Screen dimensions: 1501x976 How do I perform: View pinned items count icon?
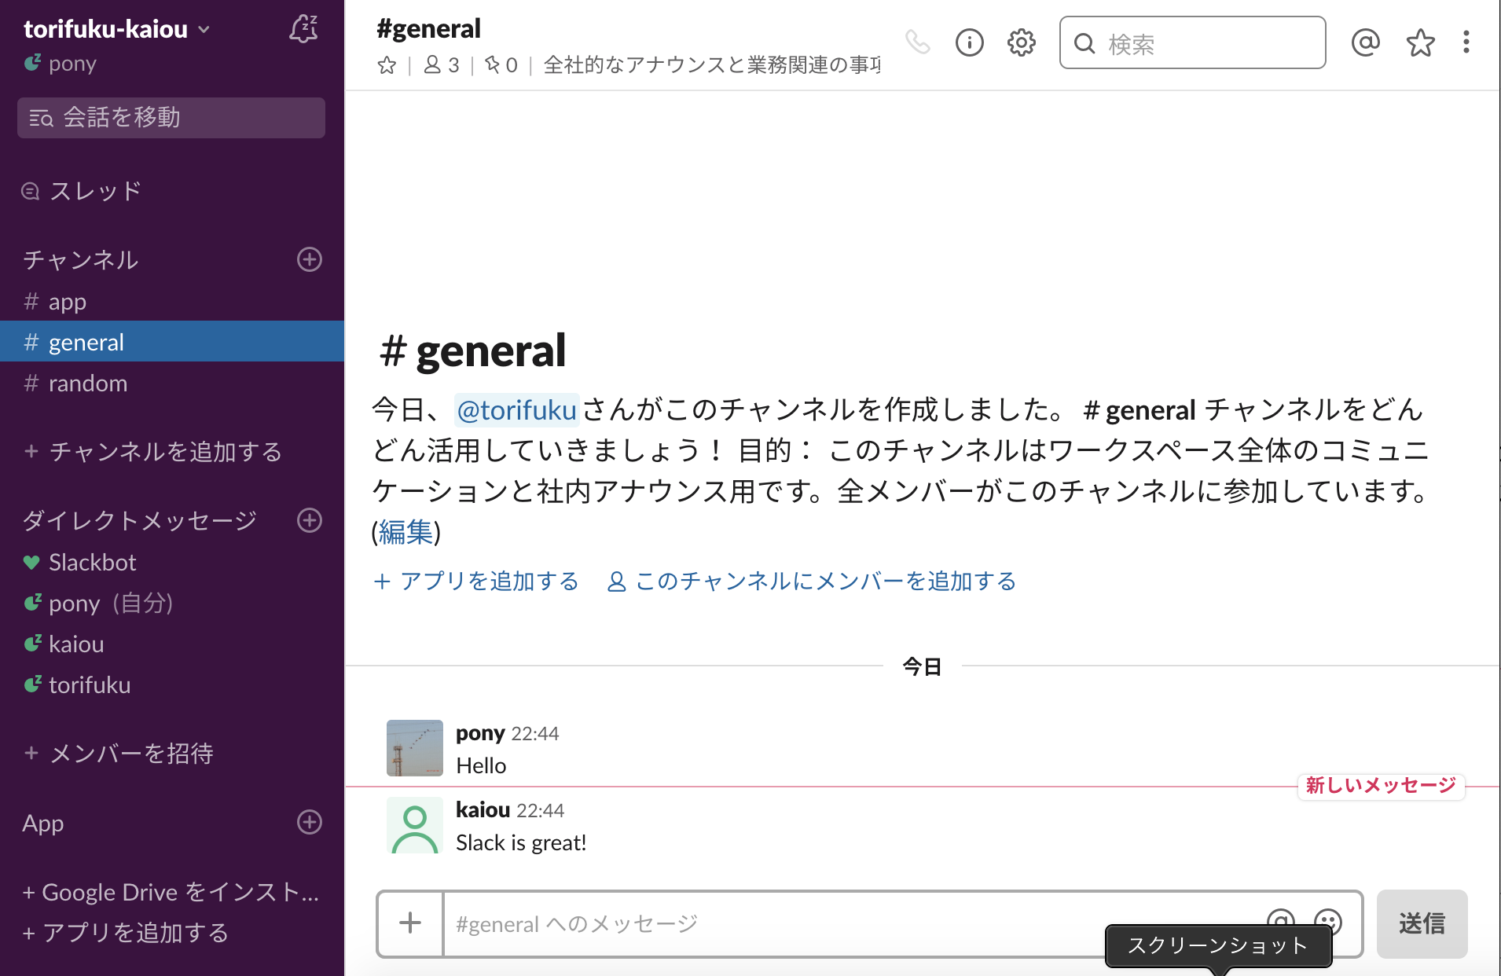tap(501, 65)
